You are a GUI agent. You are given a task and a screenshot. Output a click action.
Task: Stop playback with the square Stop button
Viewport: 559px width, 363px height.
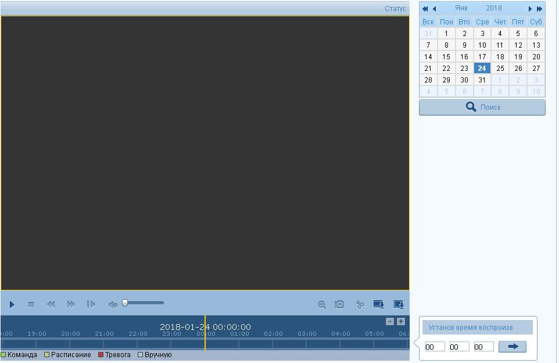31,304
